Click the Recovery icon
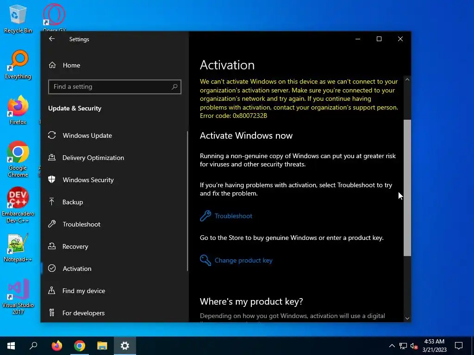This screenshot has height=355, width=474. (52, 246)
